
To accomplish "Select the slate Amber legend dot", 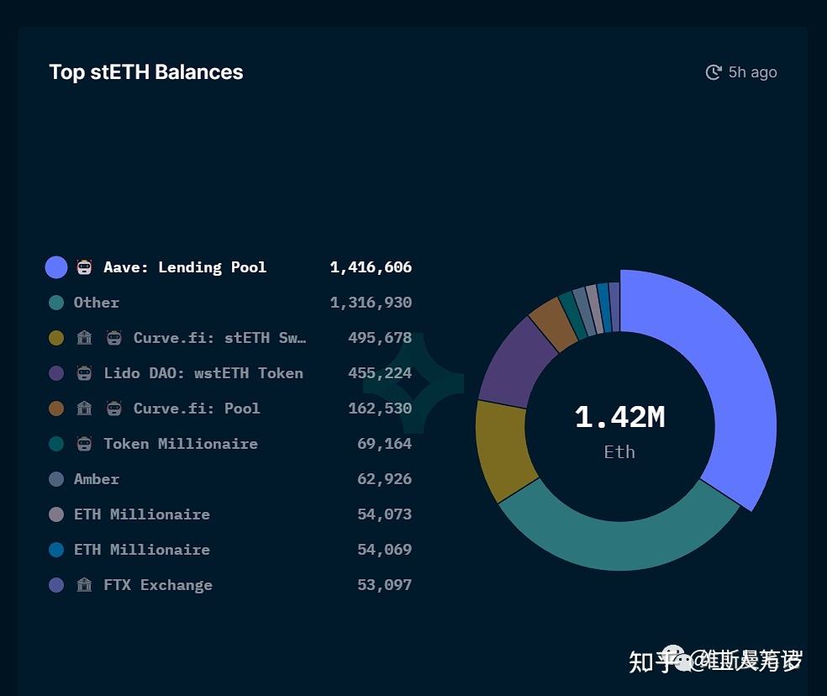I will [x=56, y=479].
